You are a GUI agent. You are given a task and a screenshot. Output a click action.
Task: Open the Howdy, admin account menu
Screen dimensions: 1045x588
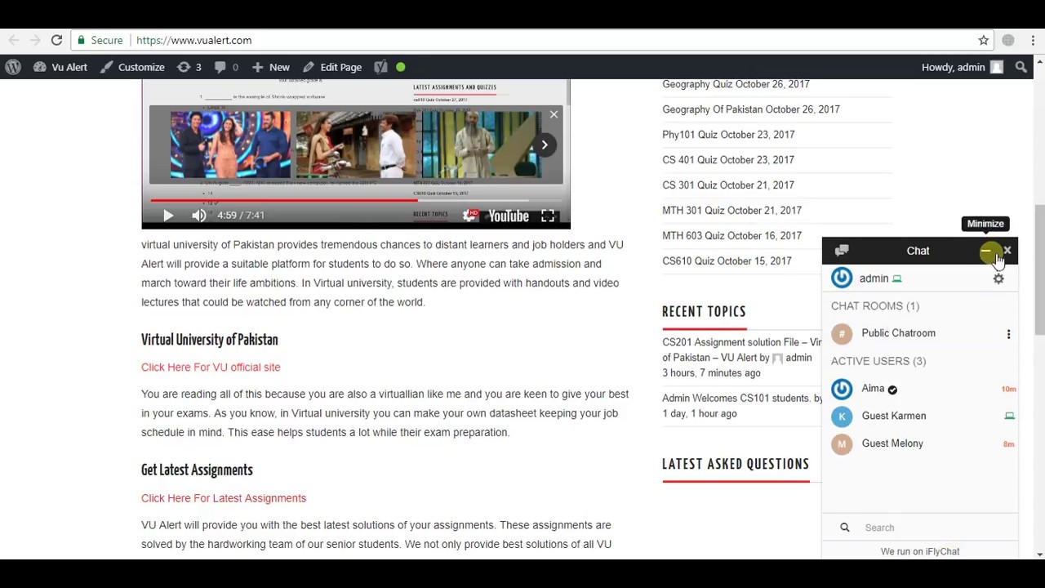coord(962,67)
